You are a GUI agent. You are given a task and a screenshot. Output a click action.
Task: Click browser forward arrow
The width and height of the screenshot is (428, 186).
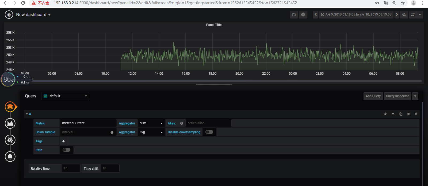pyautogui.click(x=14, y=3)
